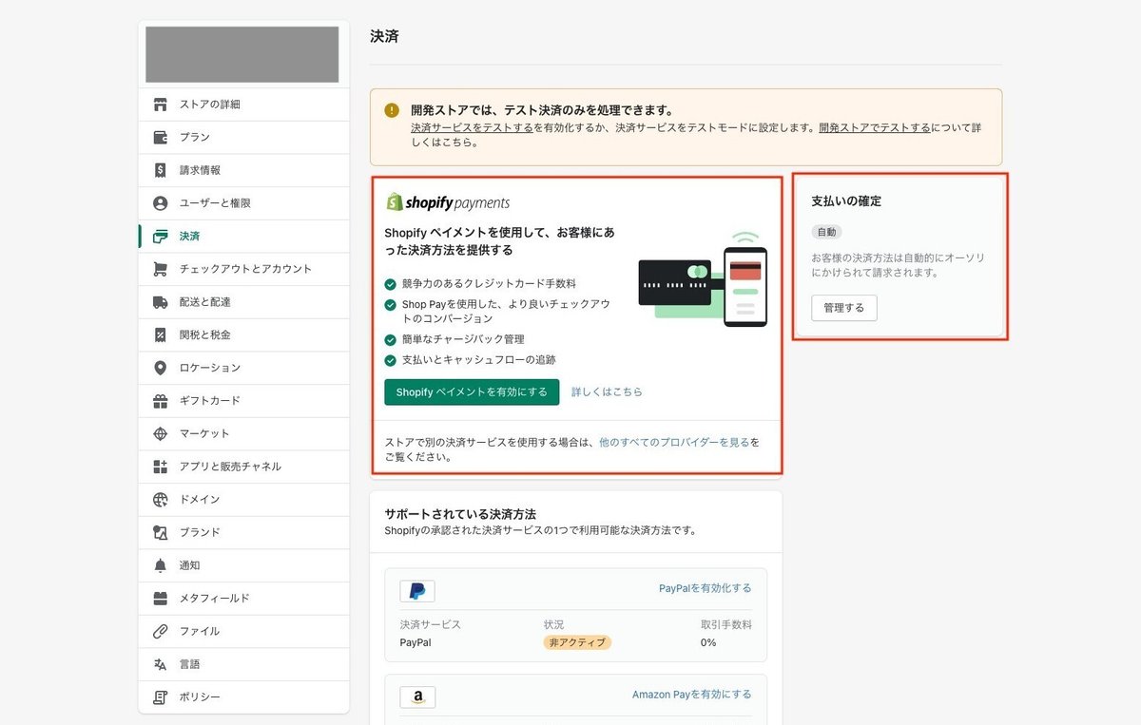This screenshot has width=1141, height=725.
Task: Click the ブランド icon
Action: coord(160,532)
